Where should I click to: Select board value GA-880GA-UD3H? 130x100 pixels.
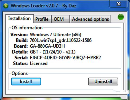tap(47, 46)
